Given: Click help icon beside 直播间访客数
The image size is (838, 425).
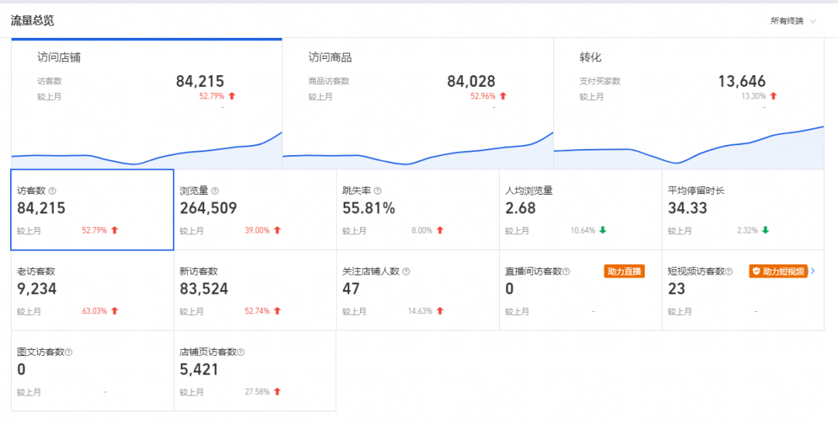Looking at the screenshot, I should click(566, 271).
